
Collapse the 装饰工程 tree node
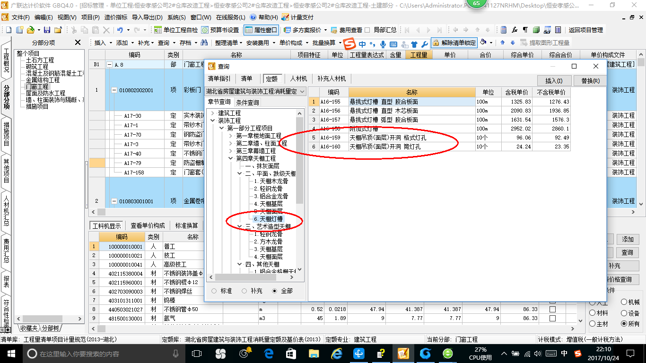pos(212,121)
